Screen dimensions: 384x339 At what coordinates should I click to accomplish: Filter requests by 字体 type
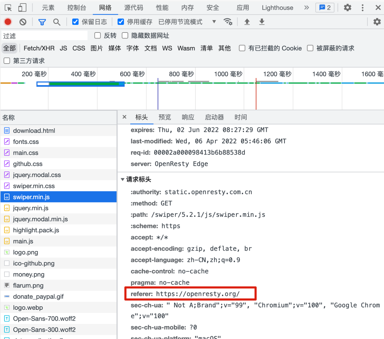click(133, 48)
